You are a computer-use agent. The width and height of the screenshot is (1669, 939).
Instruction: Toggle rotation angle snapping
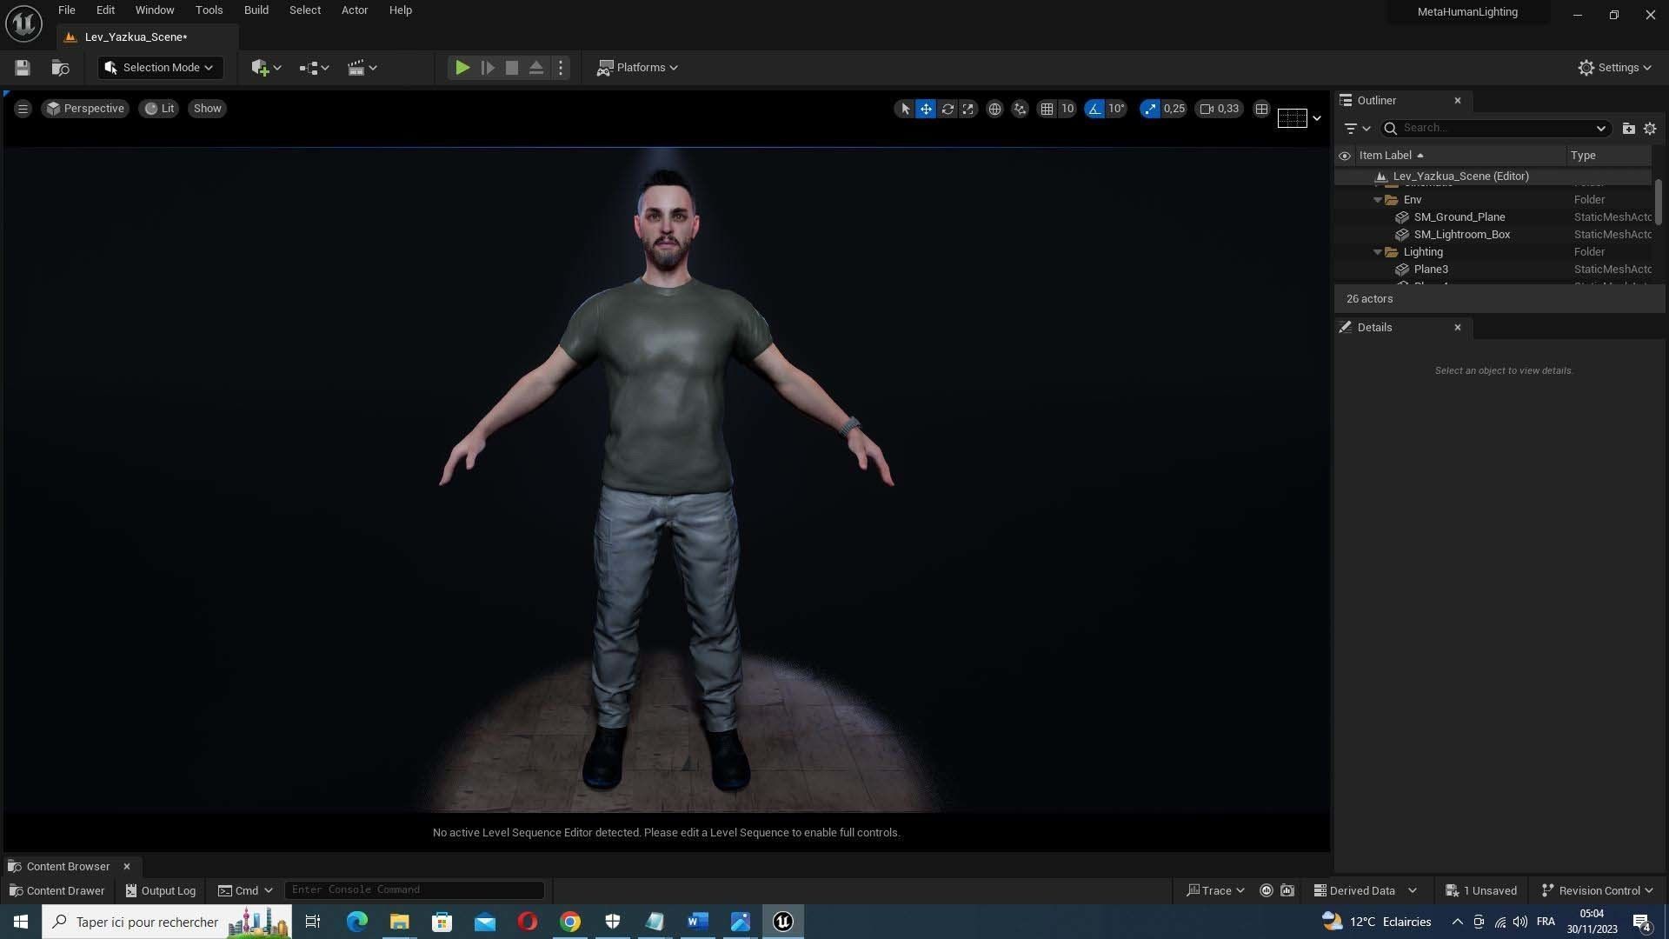coord(1094,109)
